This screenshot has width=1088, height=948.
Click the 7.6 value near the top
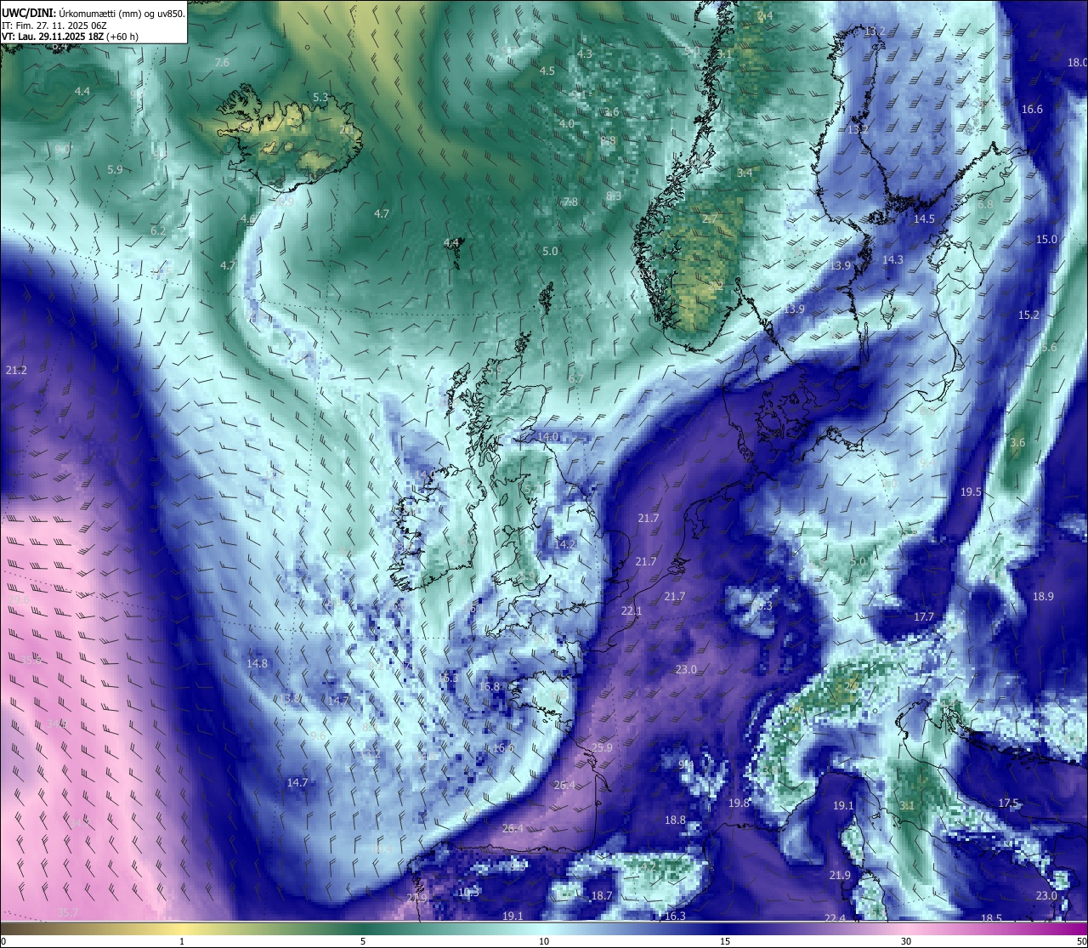222,63
